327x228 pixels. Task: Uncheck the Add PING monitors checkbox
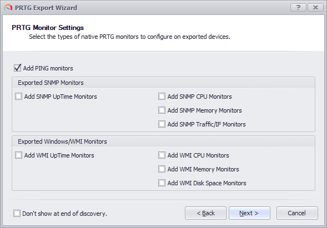[18, 68]
